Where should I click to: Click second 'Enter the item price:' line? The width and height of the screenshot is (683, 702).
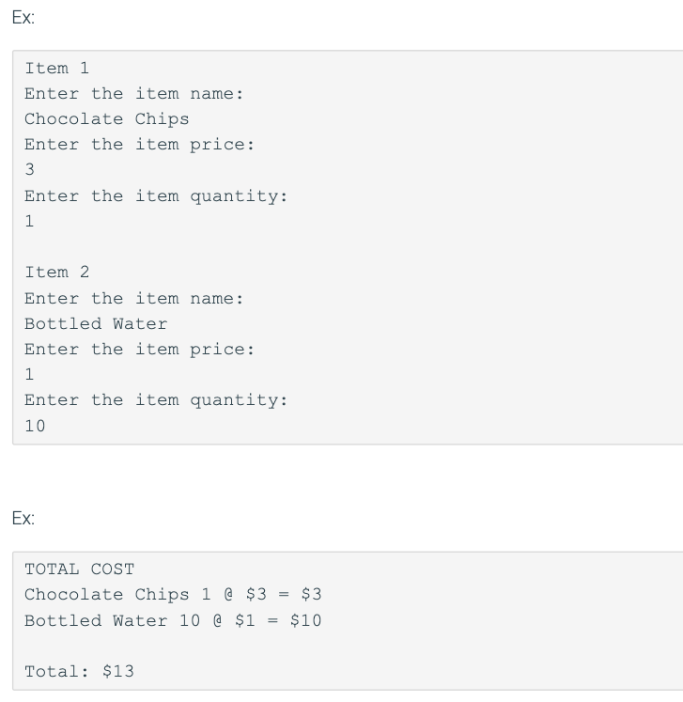[x=140, y=350]
